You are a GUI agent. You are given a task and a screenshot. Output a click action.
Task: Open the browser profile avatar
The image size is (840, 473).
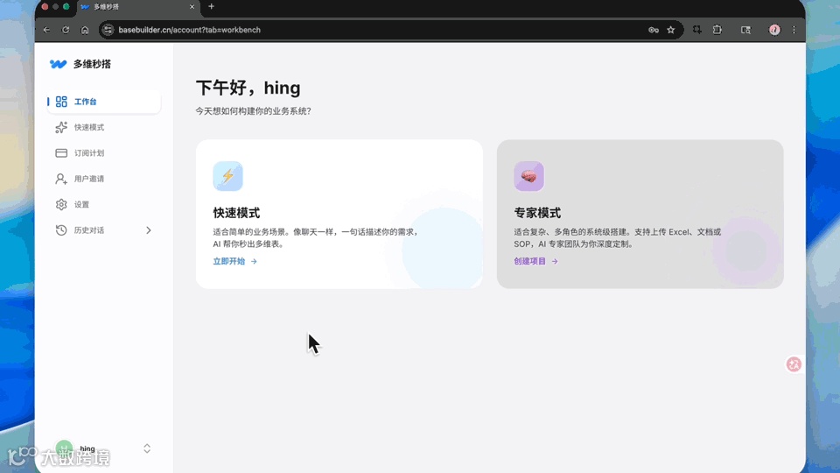click(774, 30)
